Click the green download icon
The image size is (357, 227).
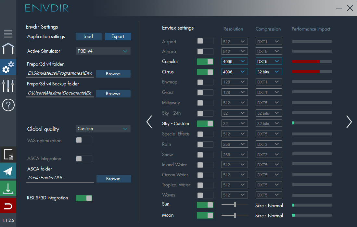(x=8, y=188)
